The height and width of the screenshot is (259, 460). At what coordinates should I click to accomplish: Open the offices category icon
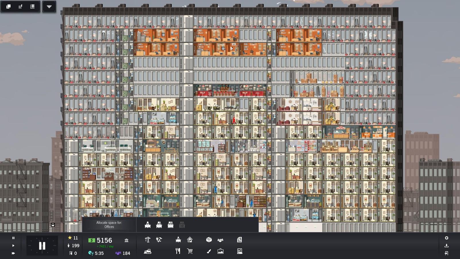coord(178,240)
